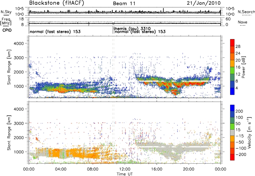Click the "4" power colorbar label
The image size is (255, 176).
pos(237,88)
